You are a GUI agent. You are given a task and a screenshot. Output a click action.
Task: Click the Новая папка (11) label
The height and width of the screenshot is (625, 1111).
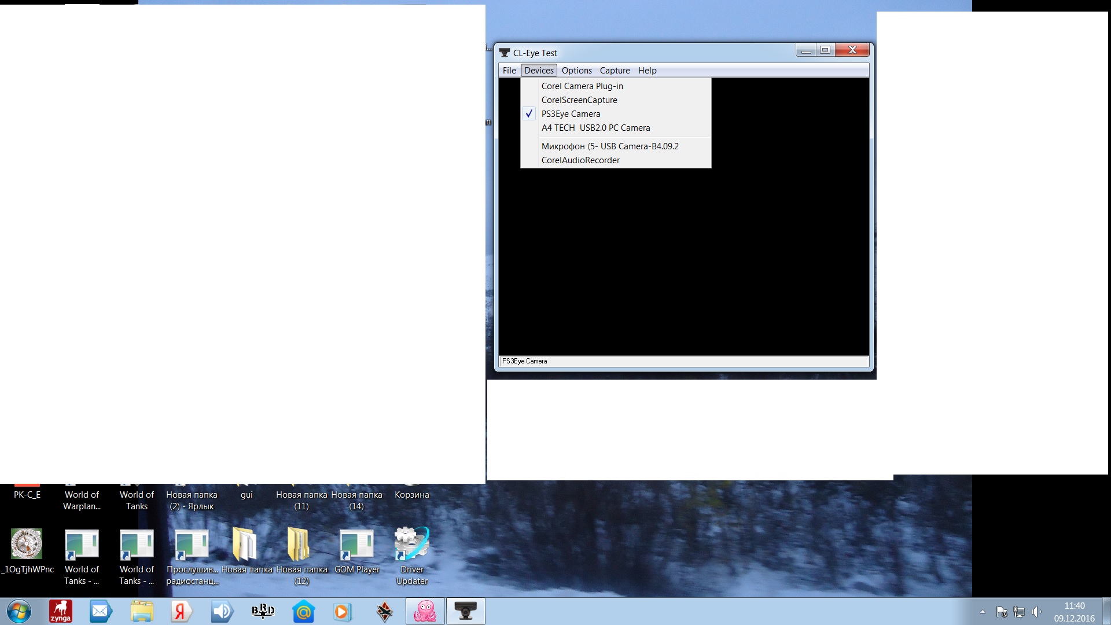tap(301, 501)
